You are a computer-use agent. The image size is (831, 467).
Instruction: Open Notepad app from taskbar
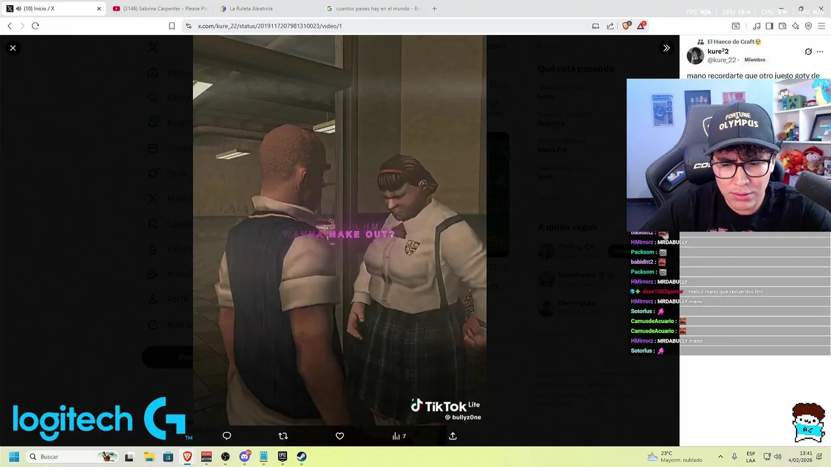click(x=264, y=457)
